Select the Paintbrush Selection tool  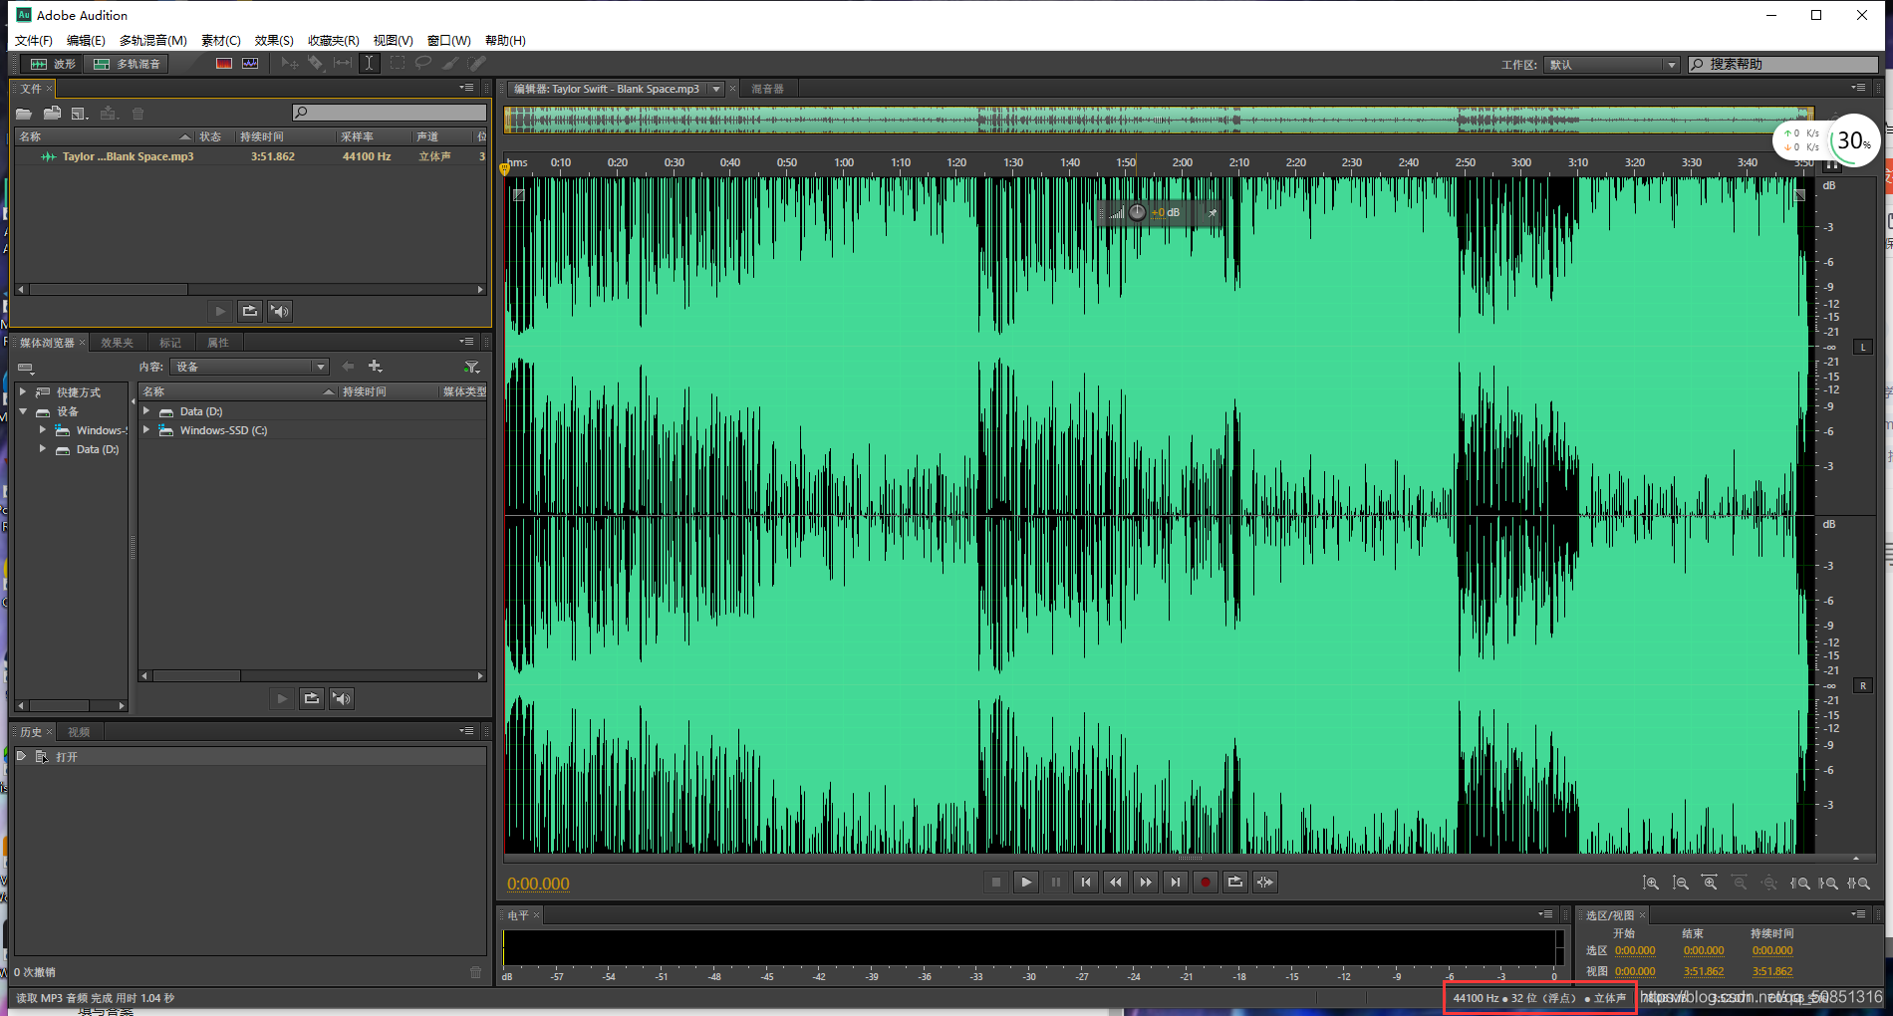(450, 64)
